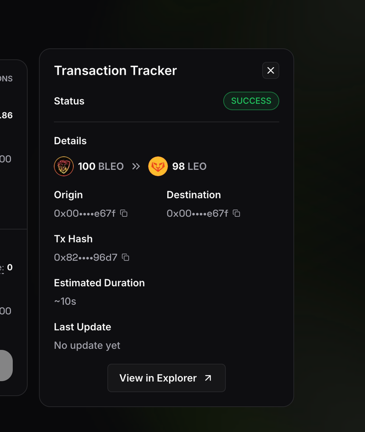
Task: Click the 100 BLEO amount
Action: [x=101, y=166]
